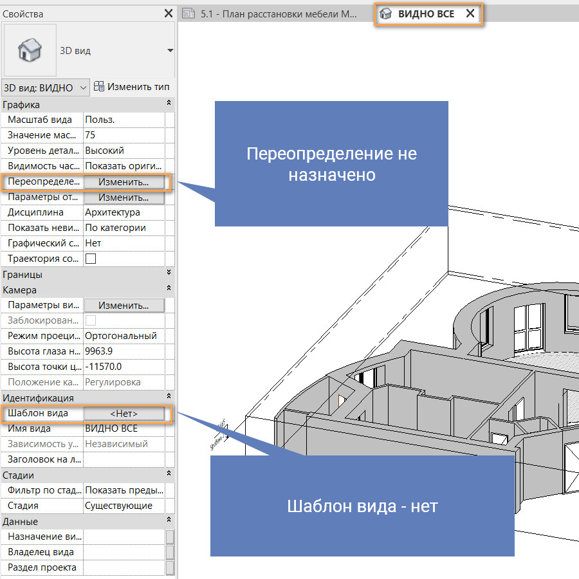Click the Дисциплина value Архитектура
Viewport: 579px width, 579px height.
(124, 212)
